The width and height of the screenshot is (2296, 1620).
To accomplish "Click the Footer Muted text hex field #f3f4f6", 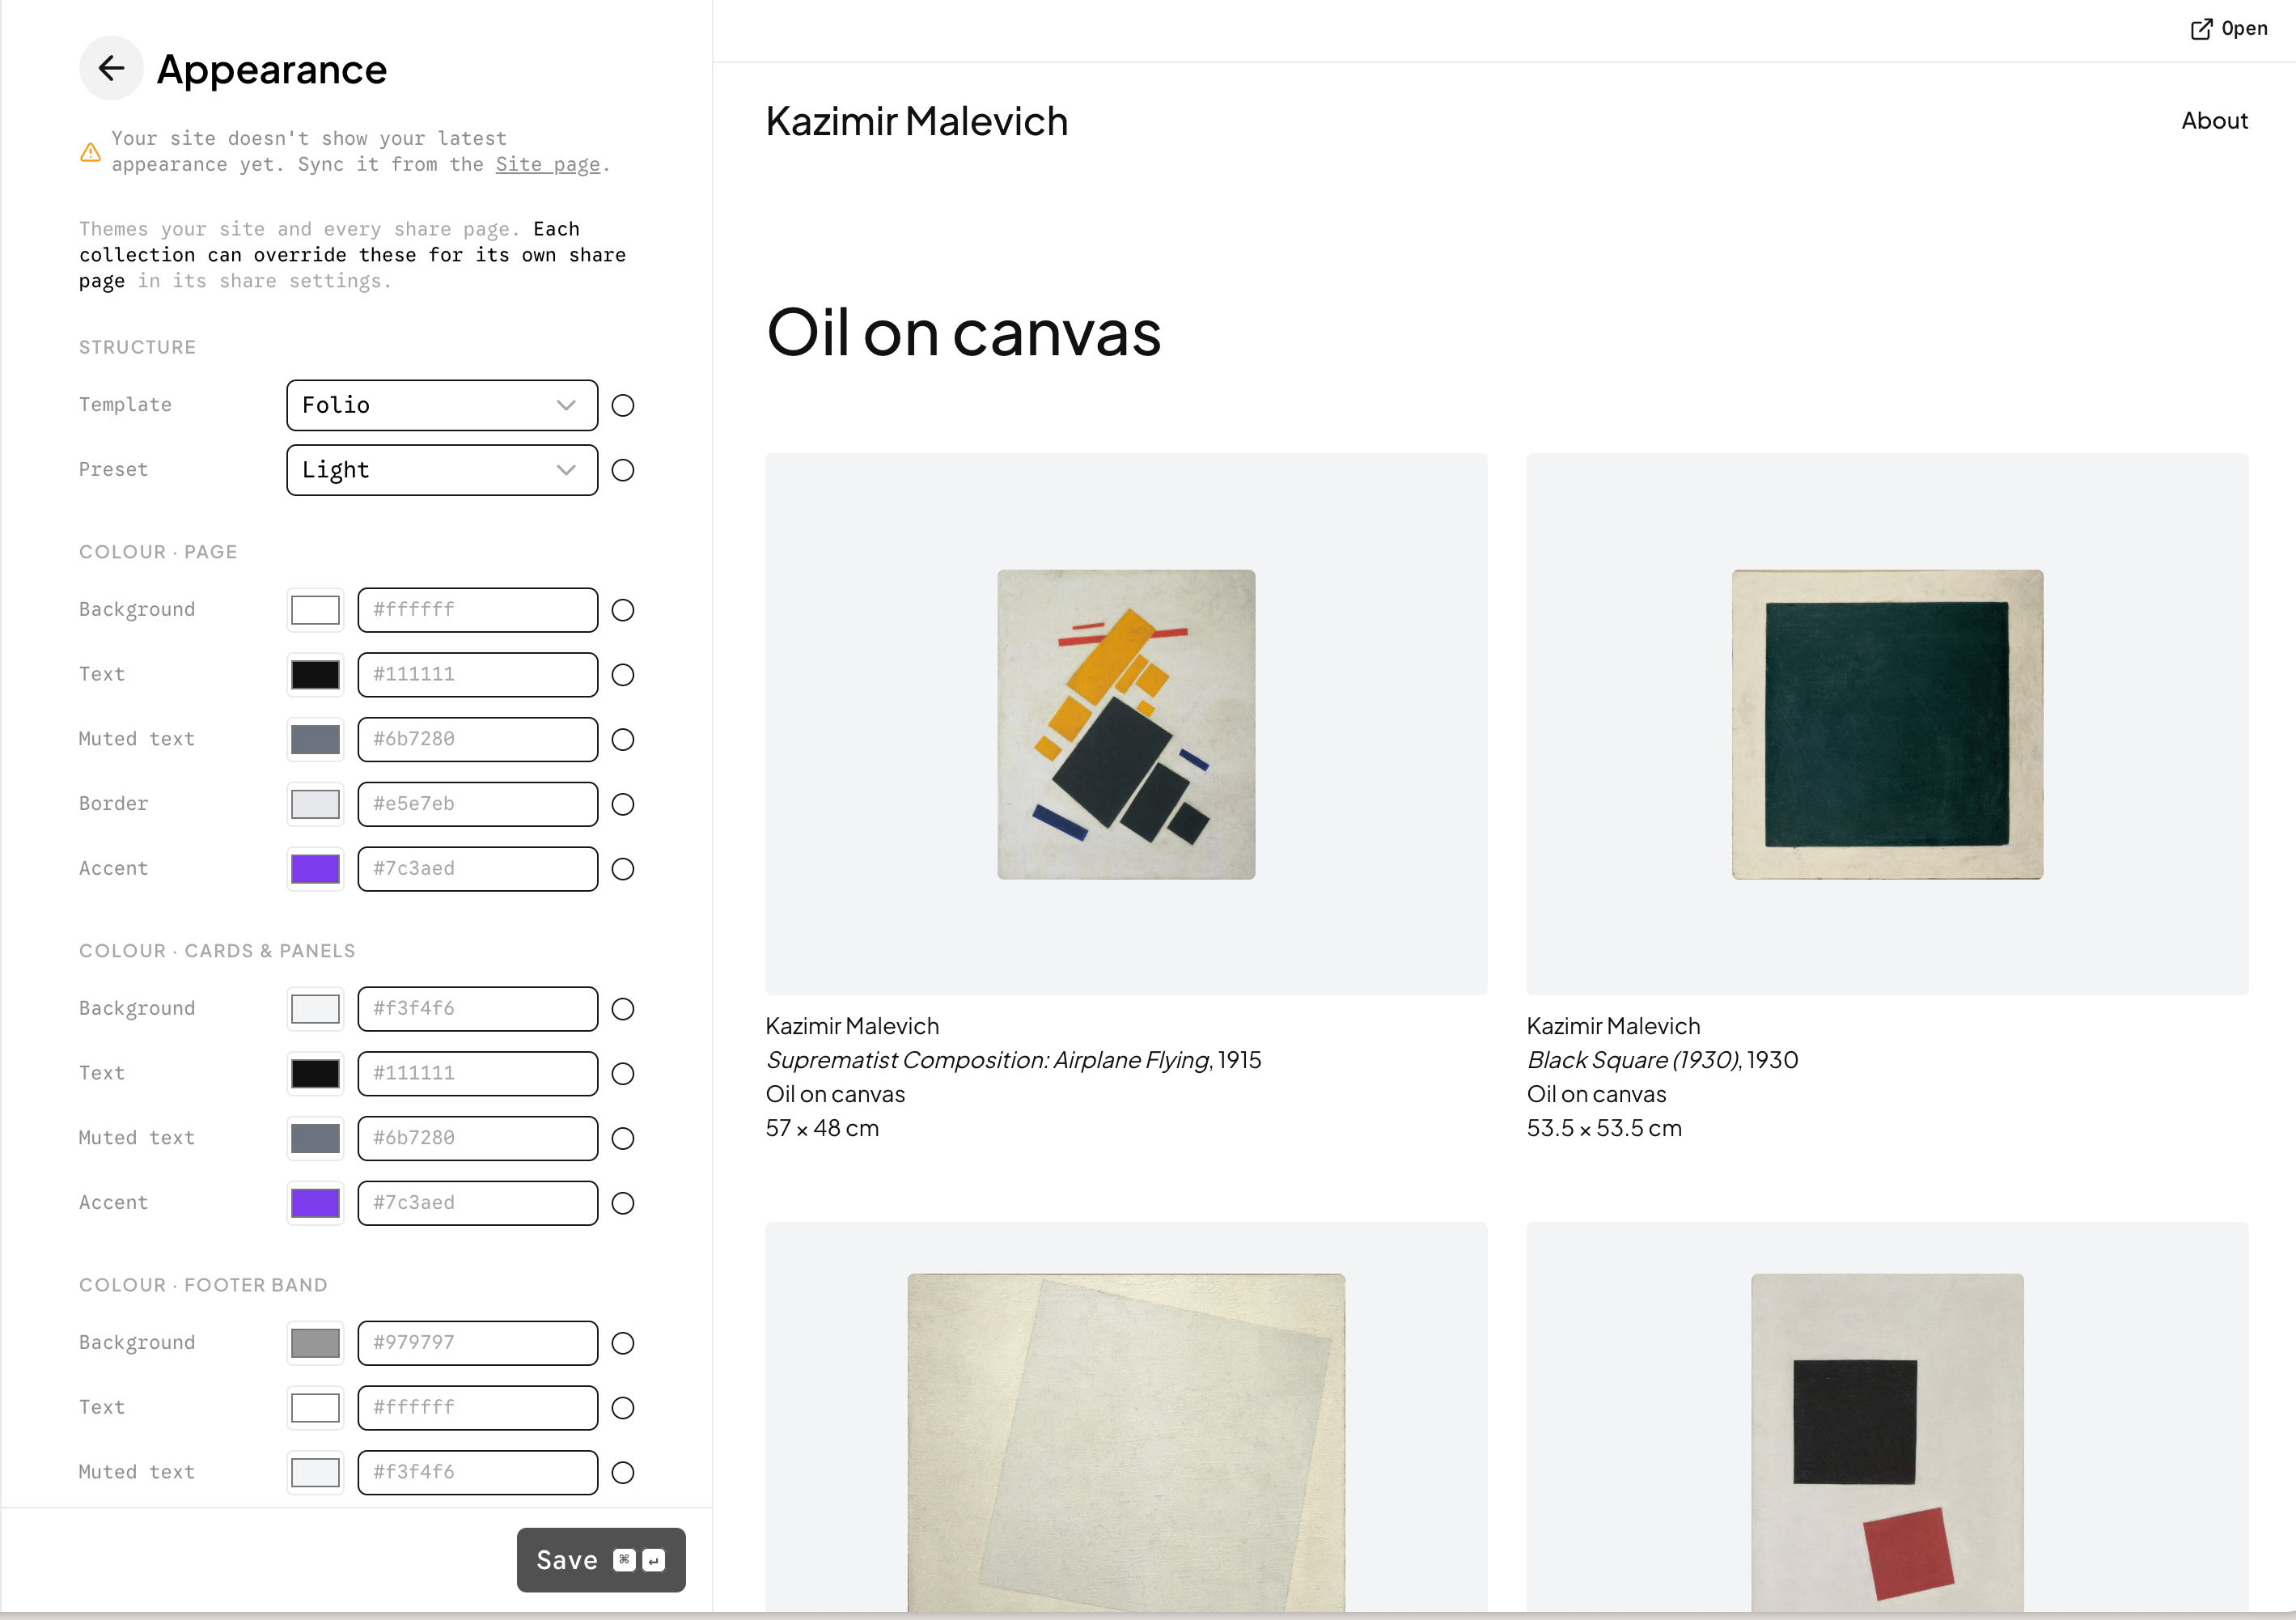I will point(478,1473).
